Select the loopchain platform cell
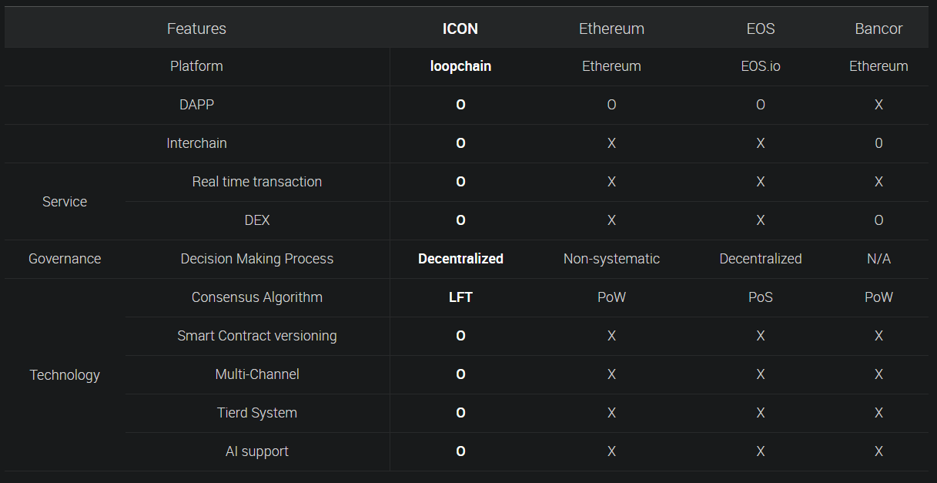 460,66
